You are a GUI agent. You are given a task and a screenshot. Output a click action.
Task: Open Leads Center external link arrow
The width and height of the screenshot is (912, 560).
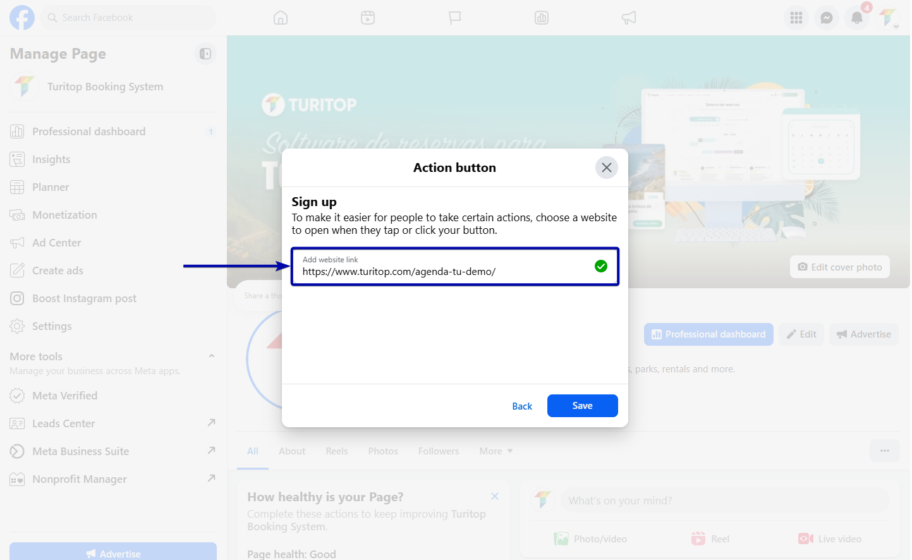point(212,422)
